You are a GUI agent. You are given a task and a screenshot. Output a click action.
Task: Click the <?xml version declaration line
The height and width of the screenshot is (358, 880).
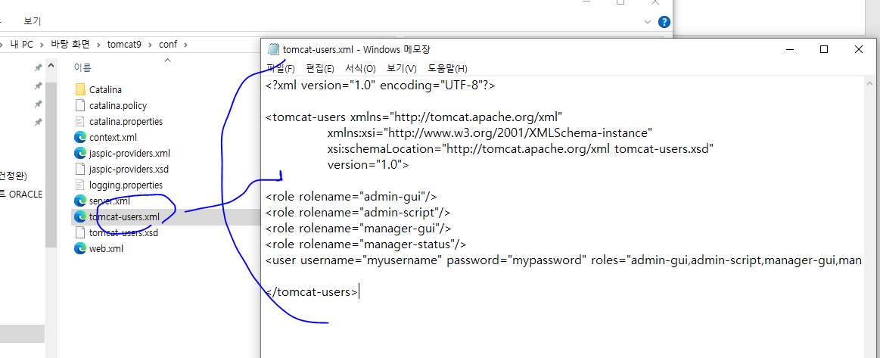[x=380, y=86]
